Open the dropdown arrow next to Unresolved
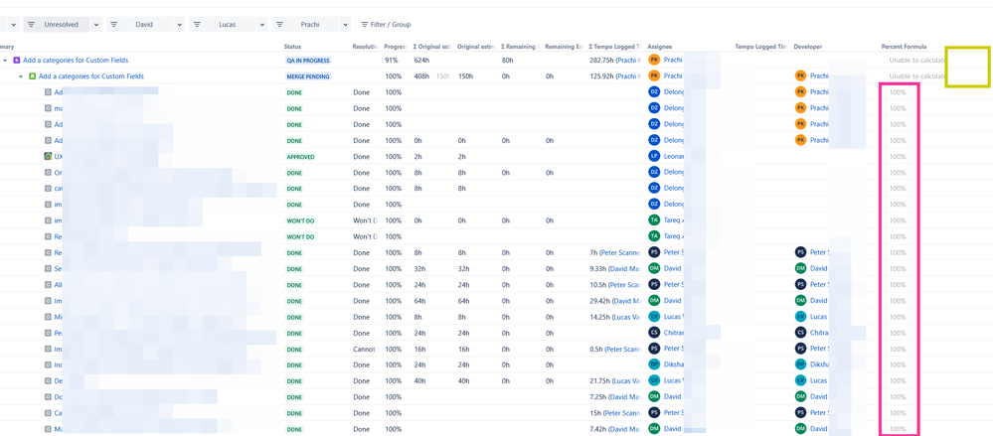 click(96, 25)
